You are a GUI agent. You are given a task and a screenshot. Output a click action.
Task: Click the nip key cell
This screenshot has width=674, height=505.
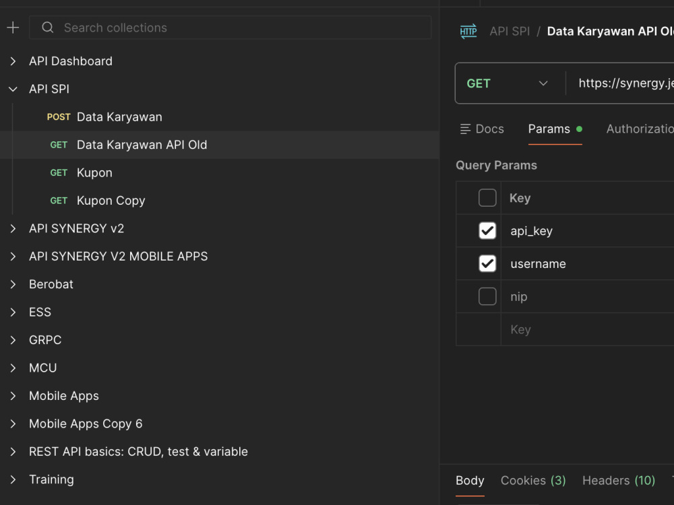click(587, 296)
